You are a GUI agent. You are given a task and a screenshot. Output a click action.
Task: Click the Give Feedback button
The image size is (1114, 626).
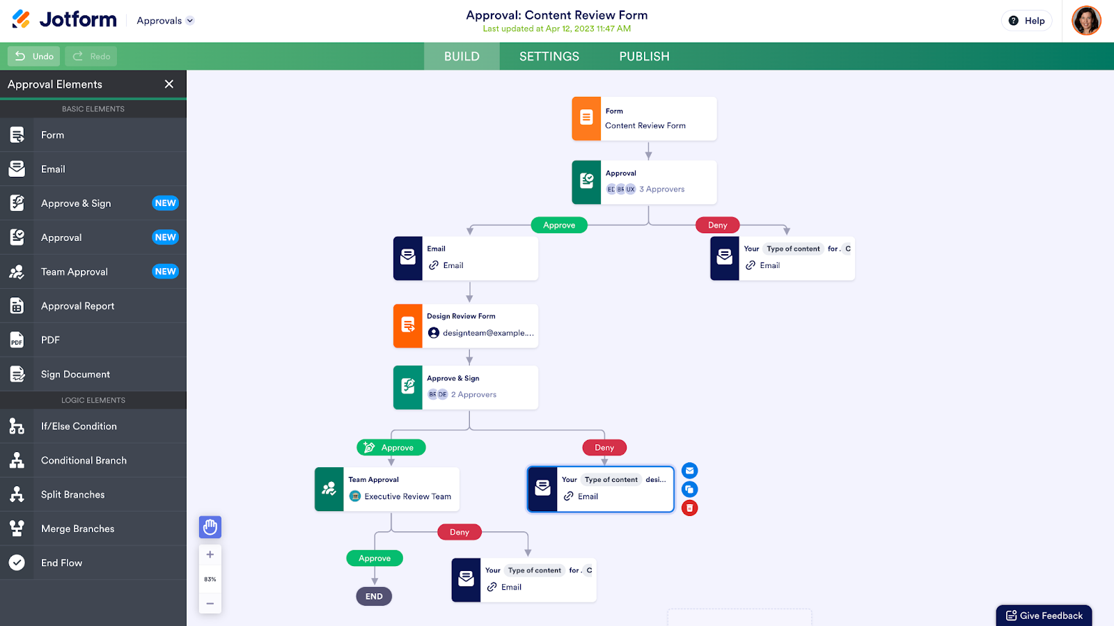(x=1044, y=616)
